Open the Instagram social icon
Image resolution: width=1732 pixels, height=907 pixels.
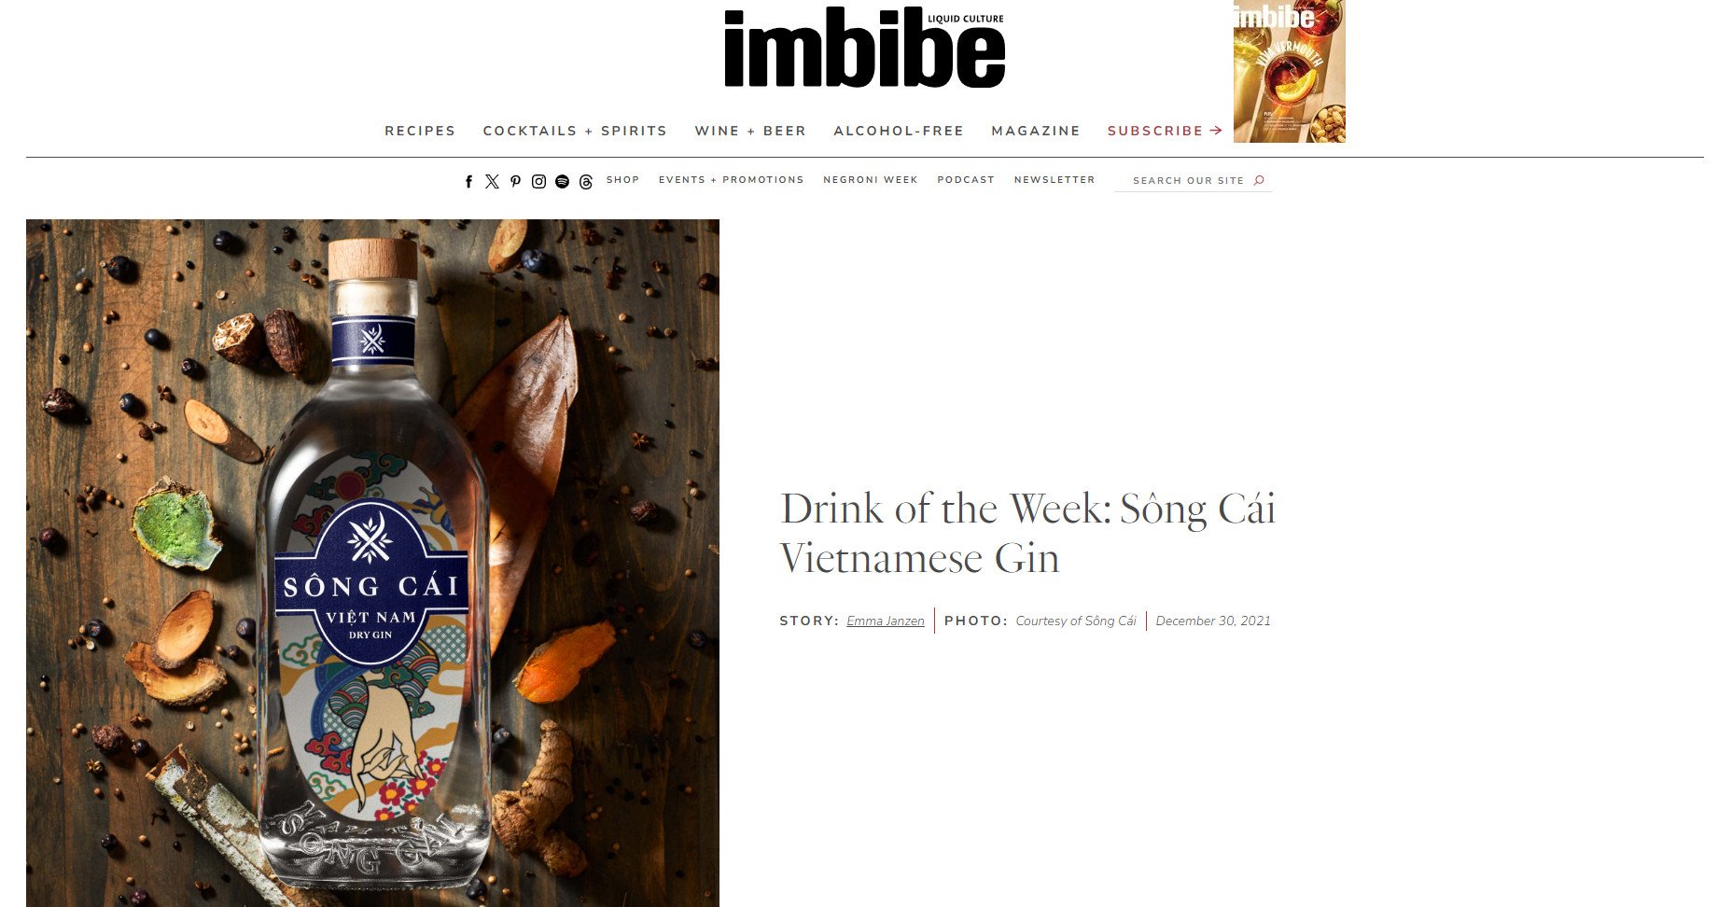pos(538,181)
